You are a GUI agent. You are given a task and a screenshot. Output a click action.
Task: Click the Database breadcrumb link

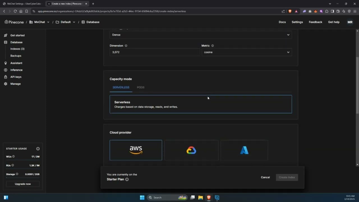[x=91, y=22]
